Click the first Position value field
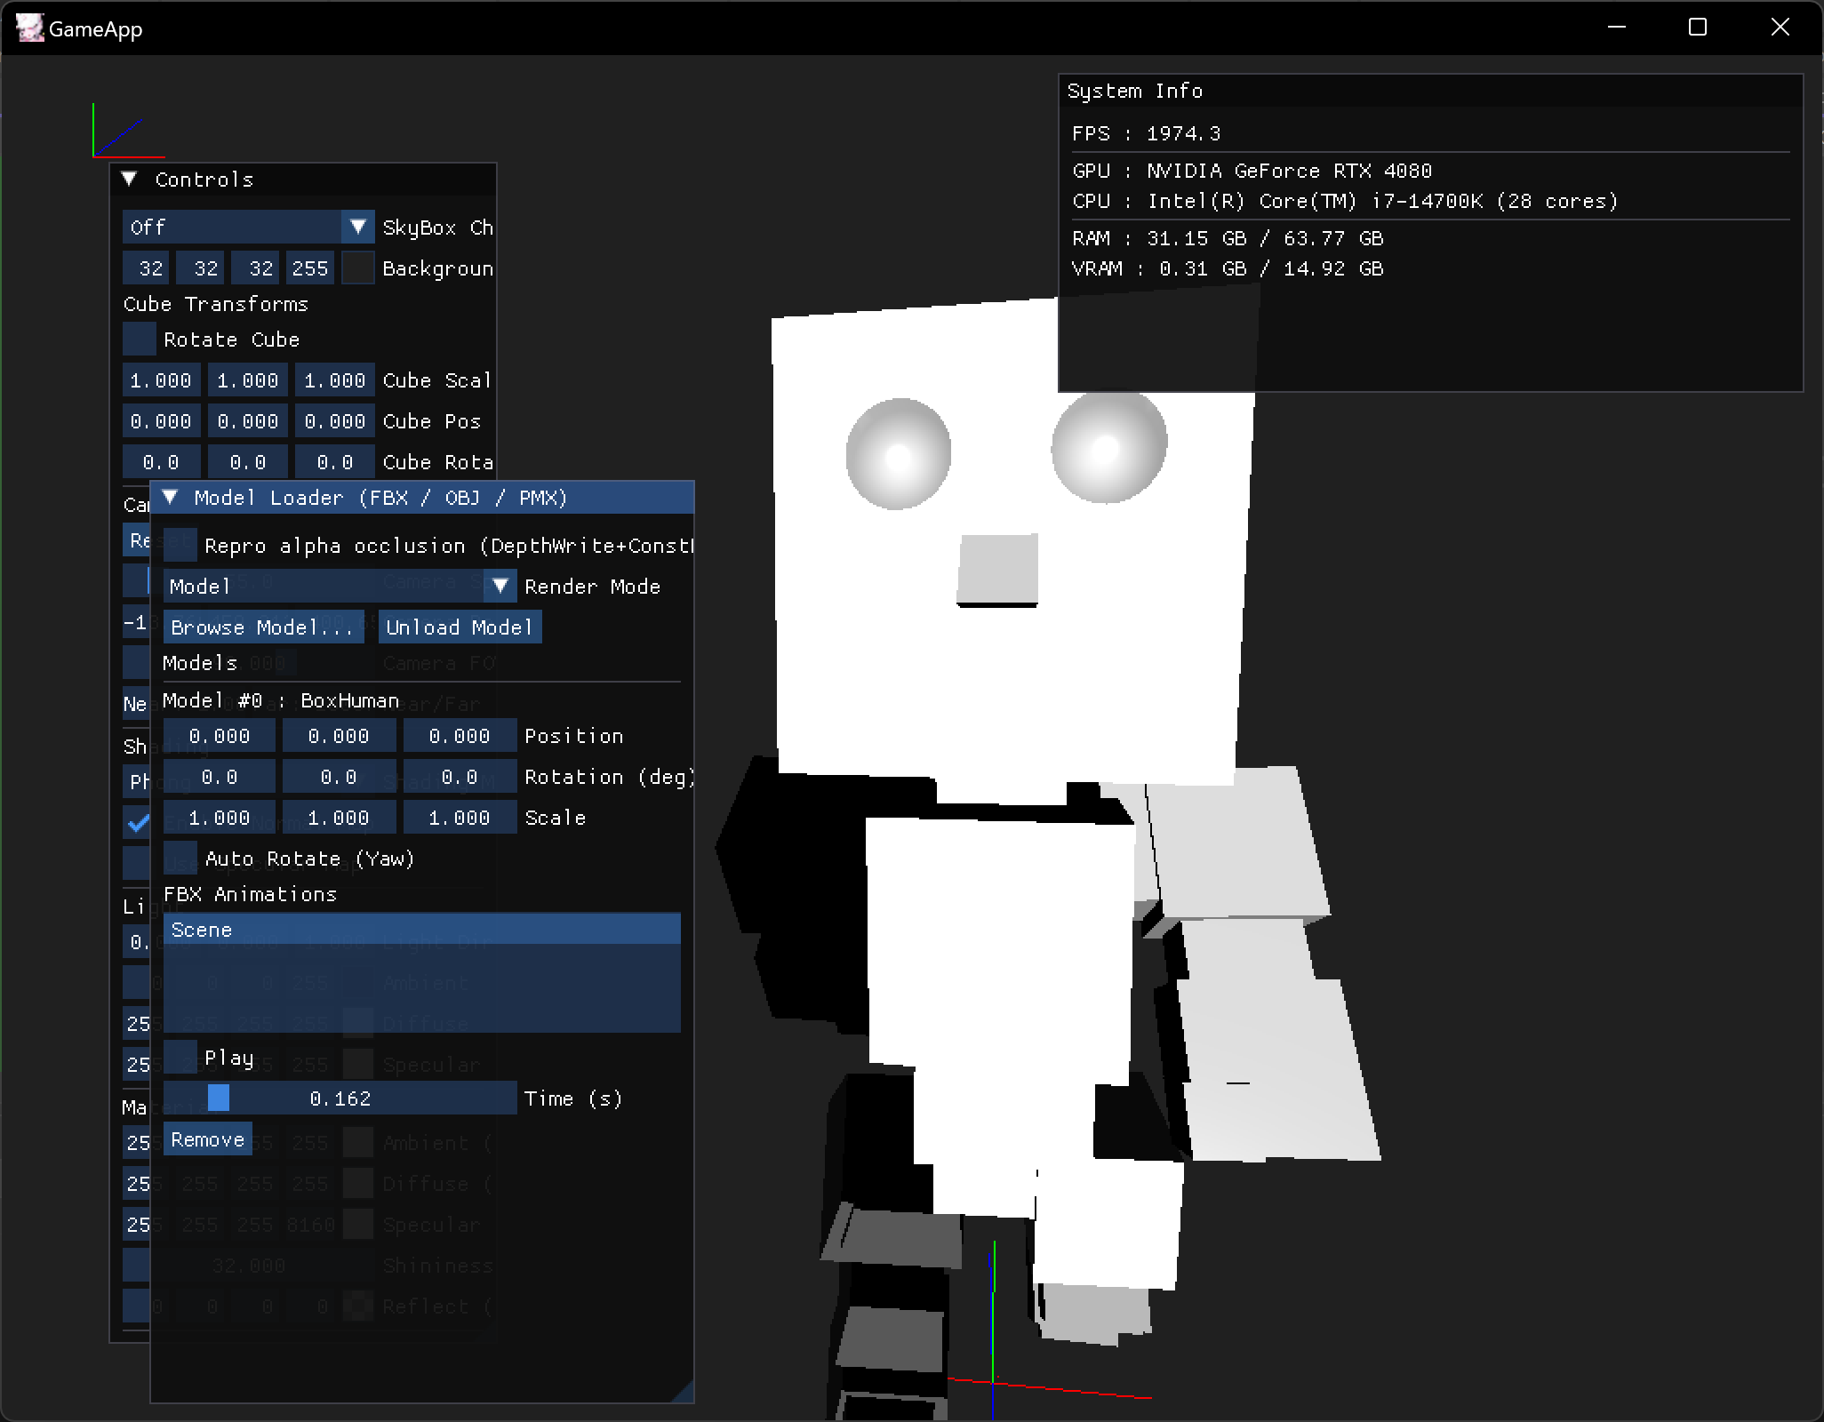This screenshot has height=1422, width=1824. [x=219, y=736]
